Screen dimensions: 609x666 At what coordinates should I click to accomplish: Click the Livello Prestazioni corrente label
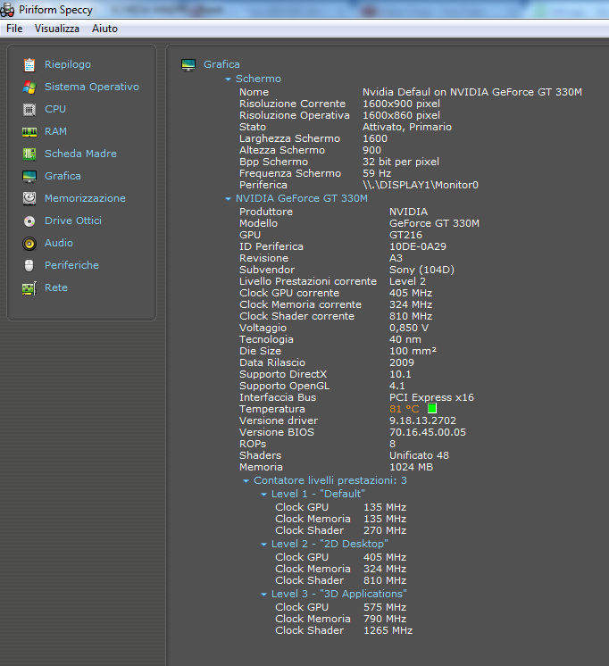pyautogui.click(x=308, y=281)
